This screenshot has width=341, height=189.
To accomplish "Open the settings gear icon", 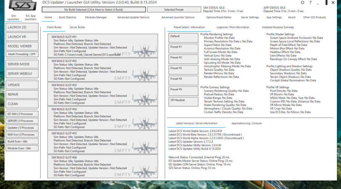I will (302, 2).
